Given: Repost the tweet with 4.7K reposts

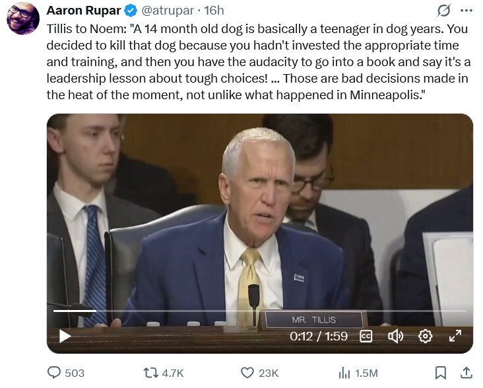Looking at the screenshot, I should tap(164, 373).
